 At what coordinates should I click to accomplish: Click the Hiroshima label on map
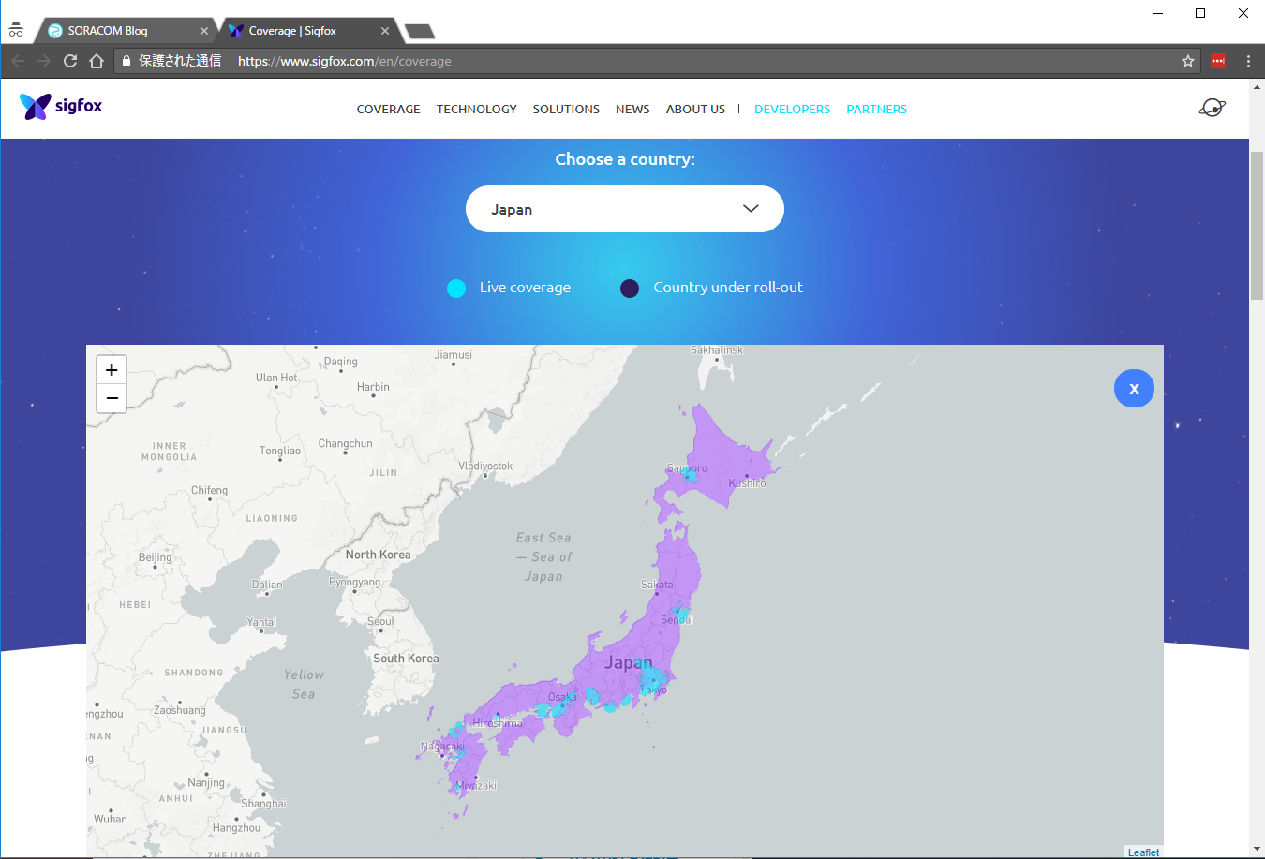498,723
